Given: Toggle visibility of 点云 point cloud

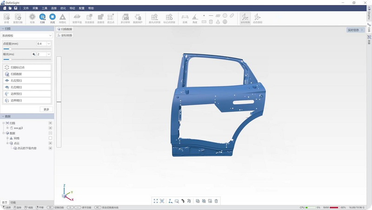Looking at the screenshot, I should point(50,143).
